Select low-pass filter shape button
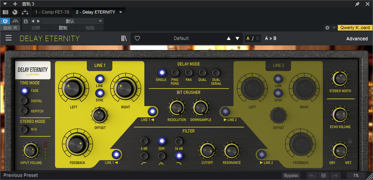The height and width of the screenshot is (180, 373). pos(179,156)
